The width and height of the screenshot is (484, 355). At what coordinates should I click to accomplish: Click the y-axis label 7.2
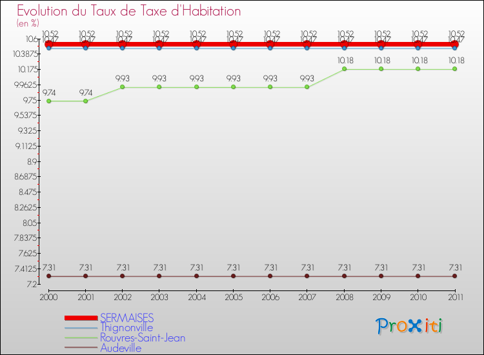tap(32, 284)
